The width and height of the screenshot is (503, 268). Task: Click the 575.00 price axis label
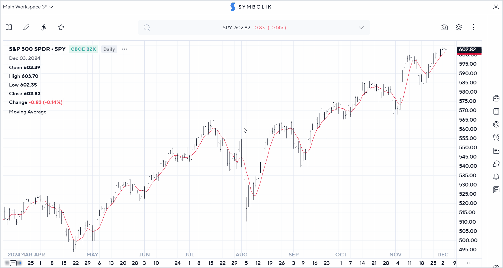(x=468, y=101)
